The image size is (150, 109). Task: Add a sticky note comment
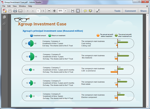pyautogui.click(x=85, y=11)
